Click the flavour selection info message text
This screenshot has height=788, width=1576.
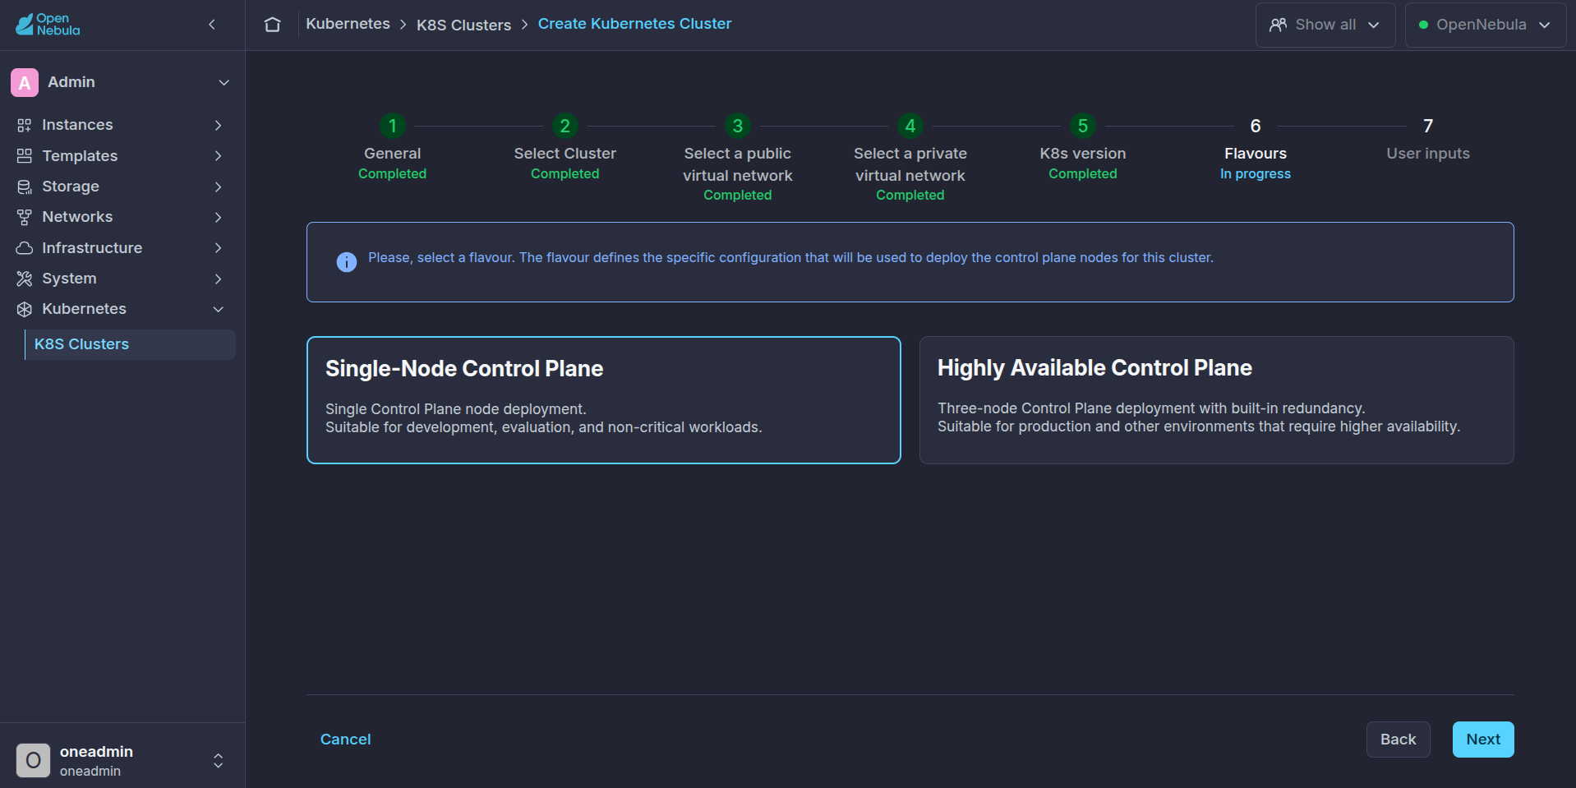tap(790, 258)
